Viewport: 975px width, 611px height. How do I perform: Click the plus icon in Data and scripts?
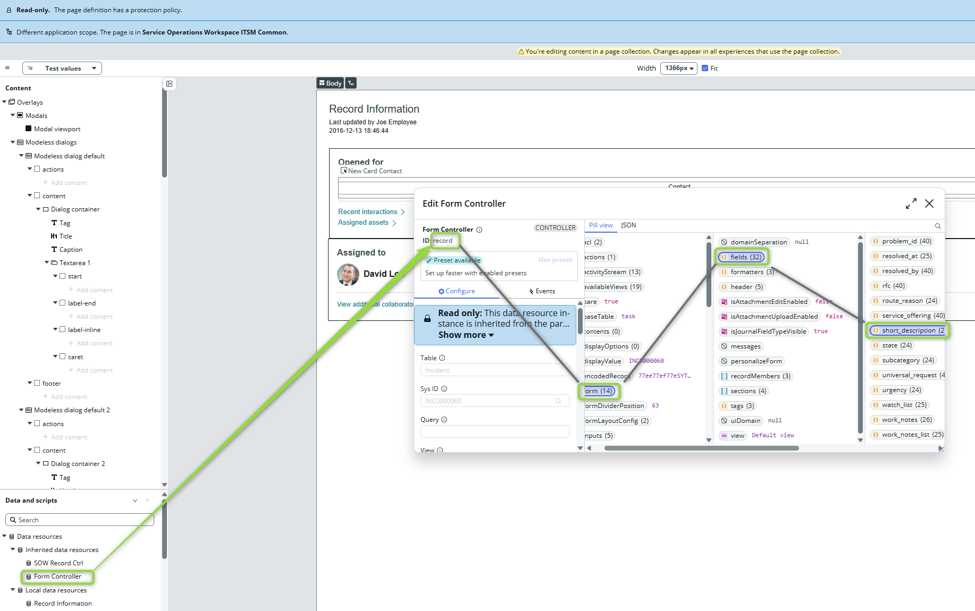148,500
